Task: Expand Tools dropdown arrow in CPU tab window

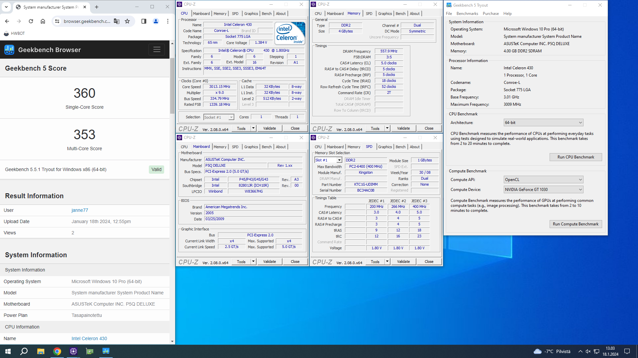Action: pos(253,128)
